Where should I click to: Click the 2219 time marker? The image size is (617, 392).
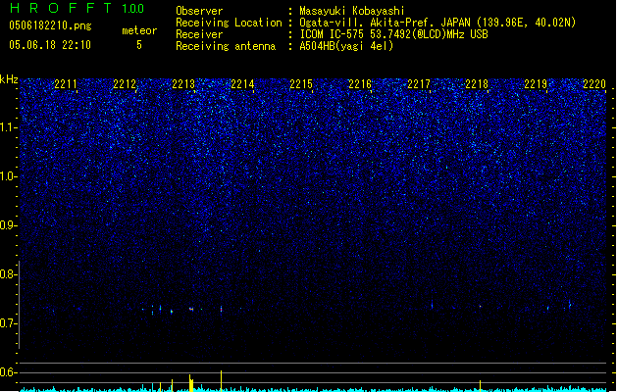[536, 84]
